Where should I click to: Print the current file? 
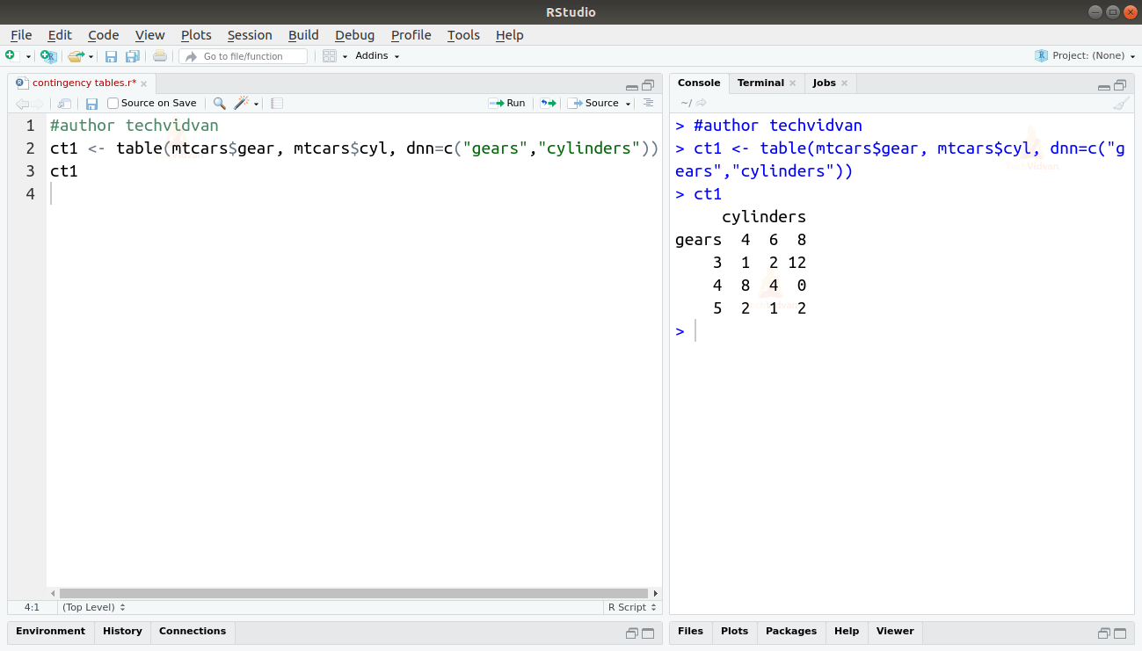click(x=158, y=55)
